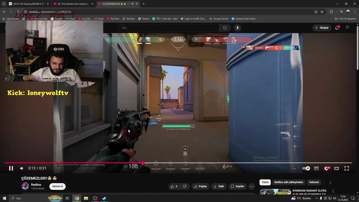The width and height of the screenshot is (359, 202).
Task: Open the Upload Video Online bookmark
Action: pos(244,19)
